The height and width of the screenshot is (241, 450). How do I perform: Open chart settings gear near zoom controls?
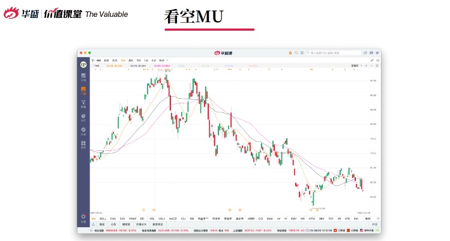pos(377,66)
